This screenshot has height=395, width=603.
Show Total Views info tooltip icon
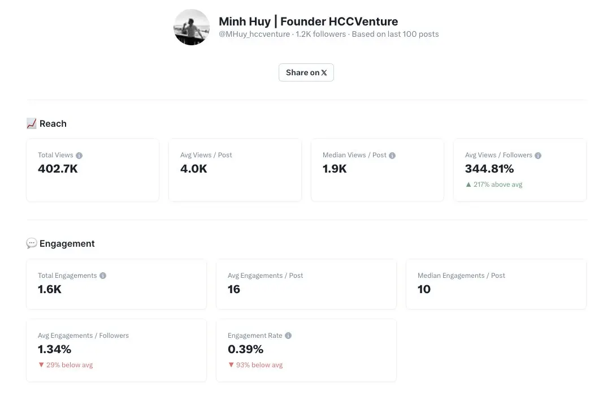pyautogui.click(x=79, y=156)
